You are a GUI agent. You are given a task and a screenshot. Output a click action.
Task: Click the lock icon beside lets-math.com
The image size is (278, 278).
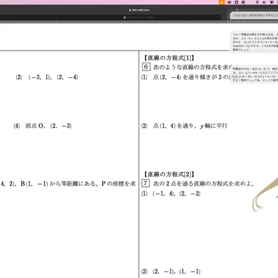pyautogui.click(x=130, y=10)
